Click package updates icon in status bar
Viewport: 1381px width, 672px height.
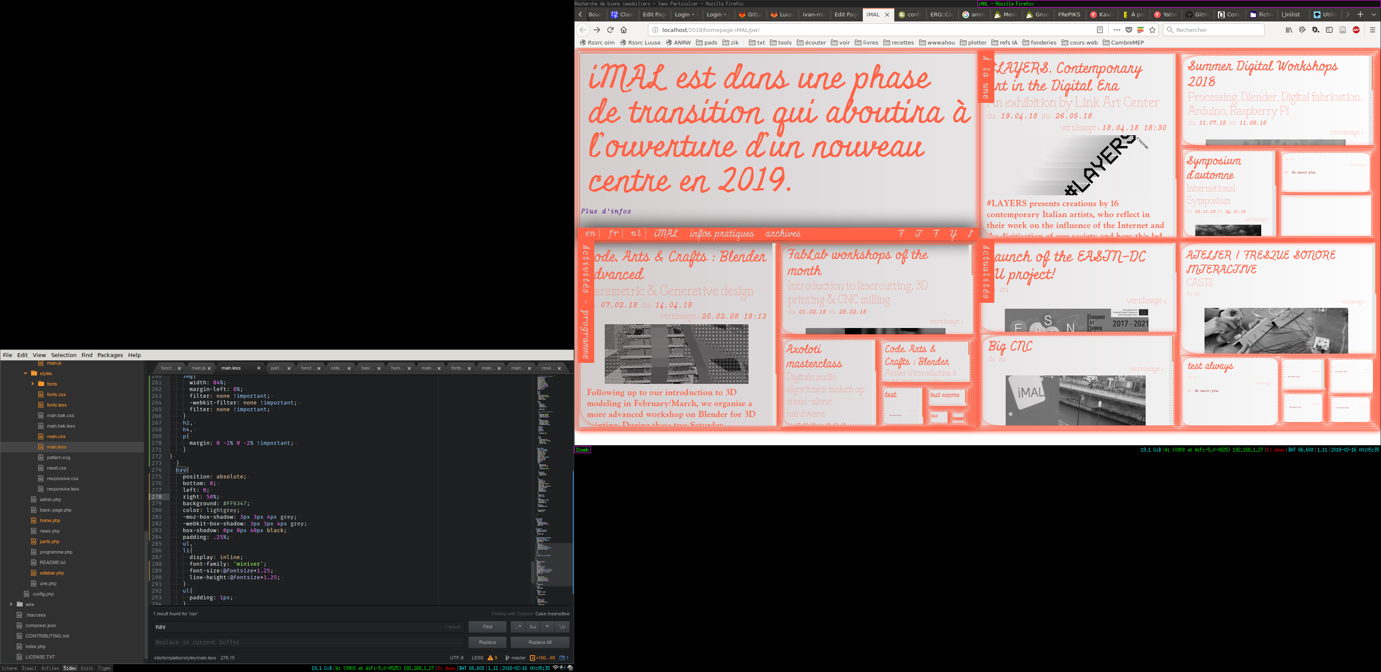(564, 658)
